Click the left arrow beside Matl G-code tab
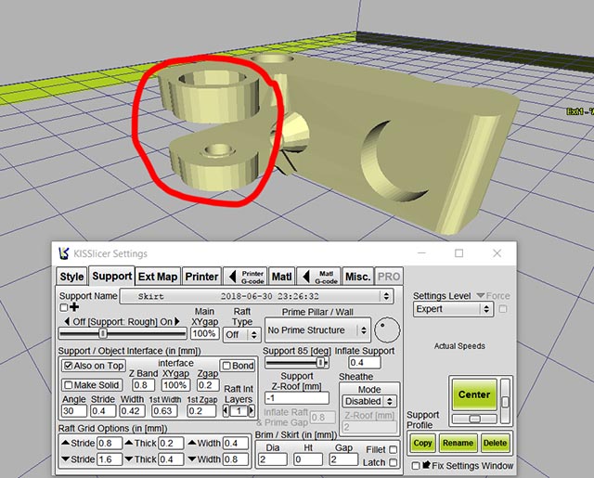 click(x=306, y=277)
